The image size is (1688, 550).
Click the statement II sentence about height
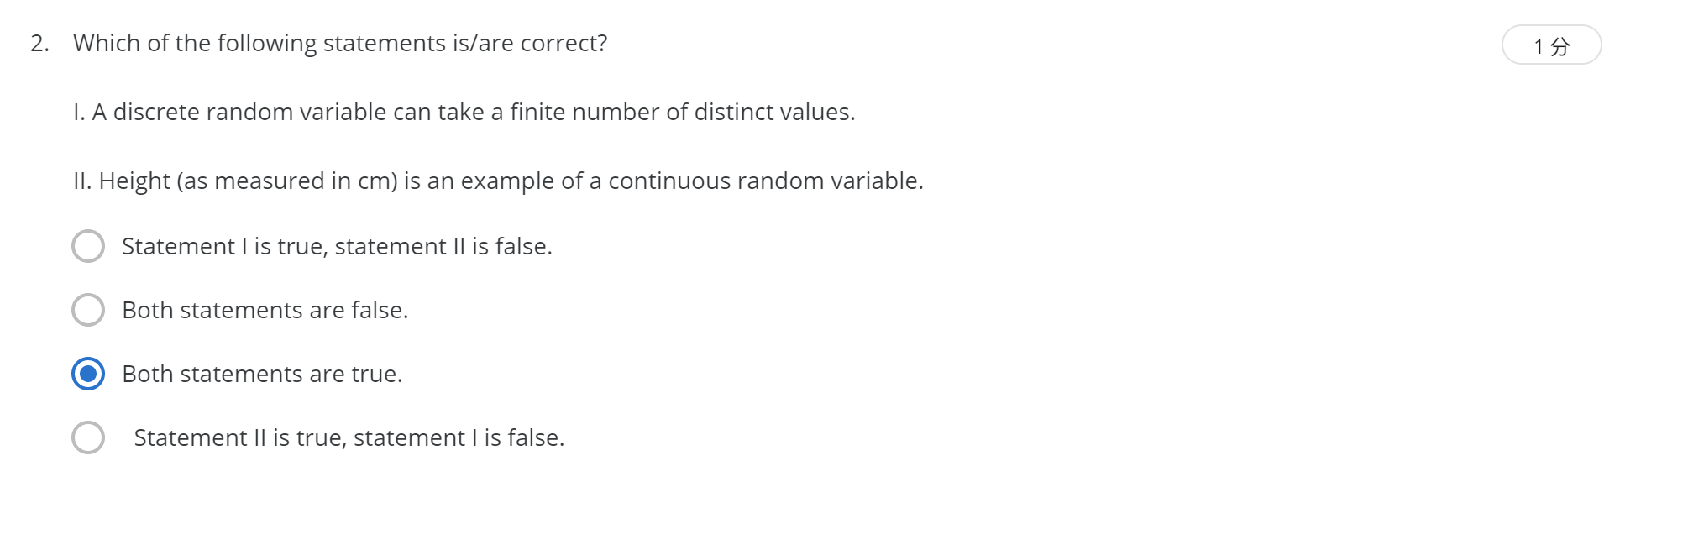coord(498,181)
